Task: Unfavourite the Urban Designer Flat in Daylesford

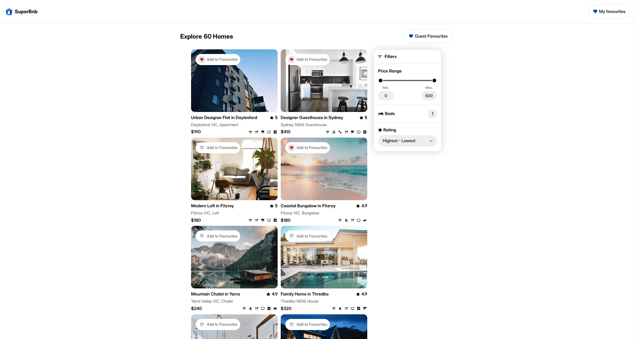Action: point(218,60)
